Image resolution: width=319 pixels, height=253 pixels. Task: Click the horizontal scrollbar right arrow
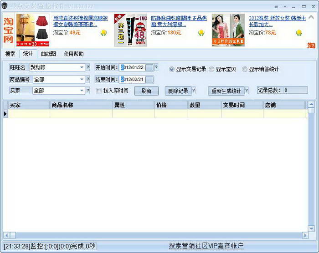click(305, 235)
